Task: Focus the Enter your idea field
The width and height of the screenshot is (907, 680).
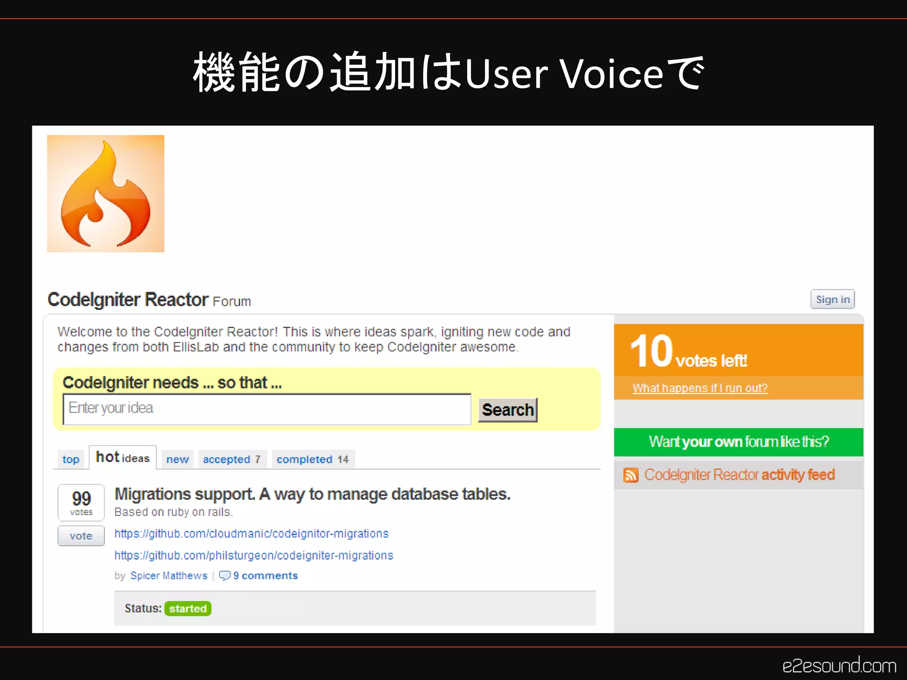Action: pyautogui.click(x=267, y=409)
